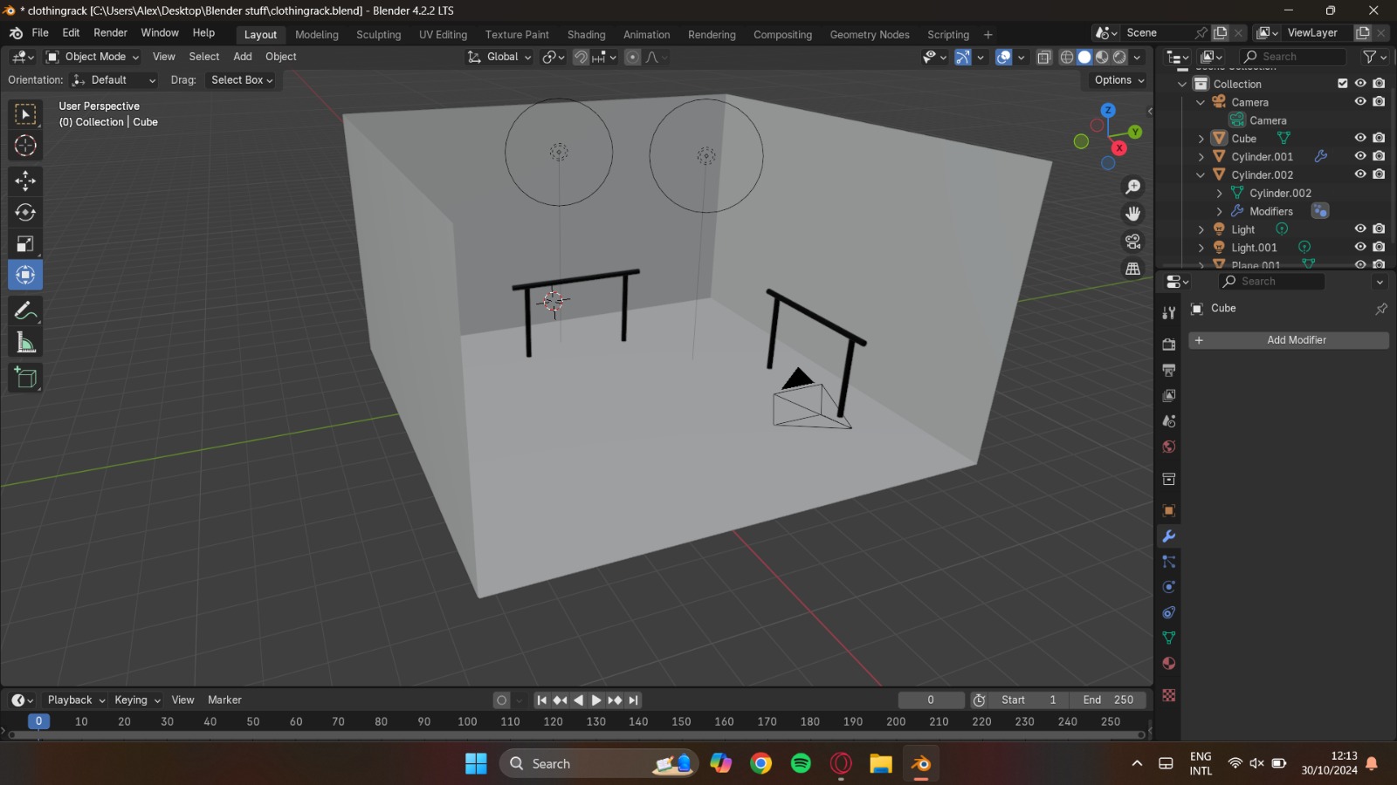
Task: Open the Render menu
Action: [x=110, y=33]
